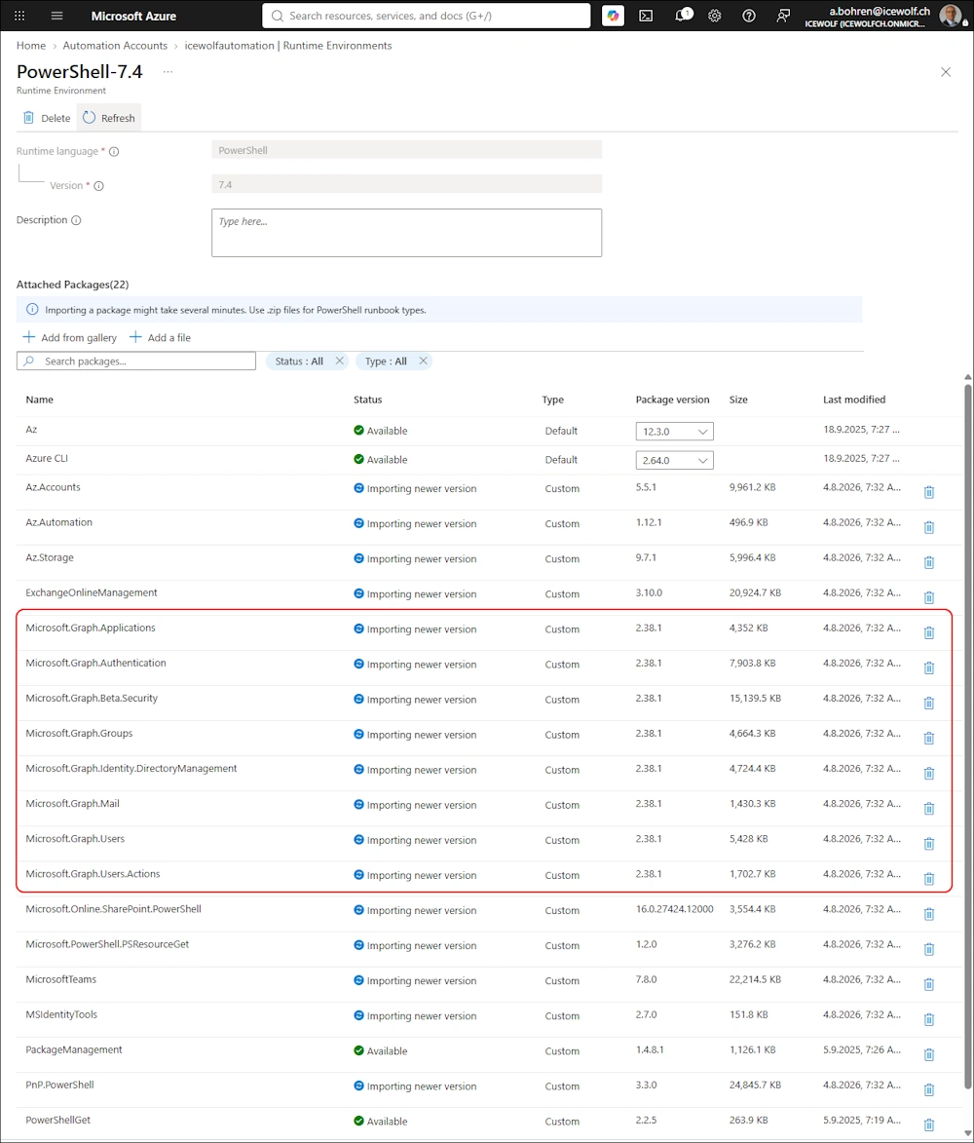Remove the Type filter with X
The width and height of the screenshot is (974, 1143).
424,361
